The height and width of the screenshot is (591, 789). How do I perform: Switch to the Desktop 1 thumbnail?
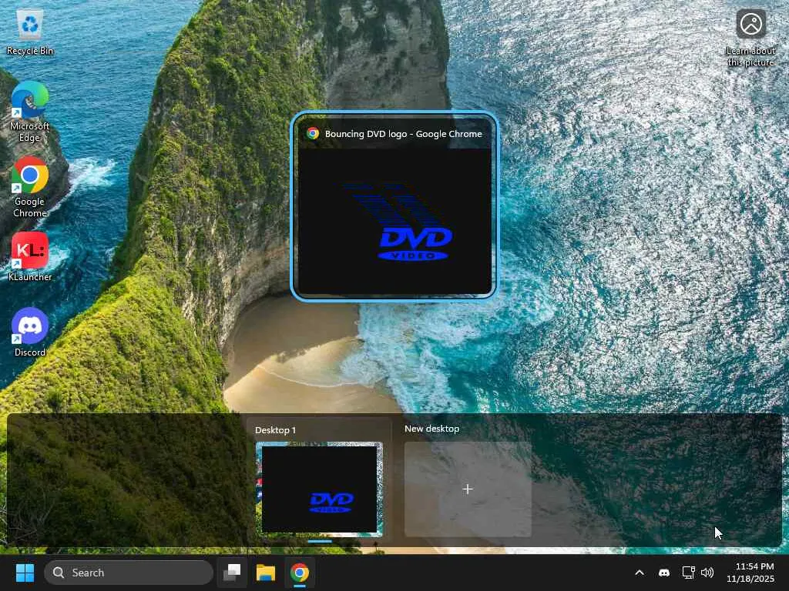[x=319, y=489]
